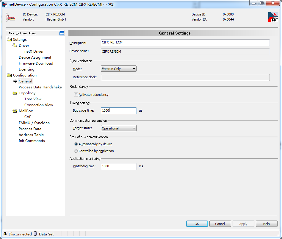282x239 pixels.
Task: Select General in the navigation tree
Action: [x=25, y=81]
